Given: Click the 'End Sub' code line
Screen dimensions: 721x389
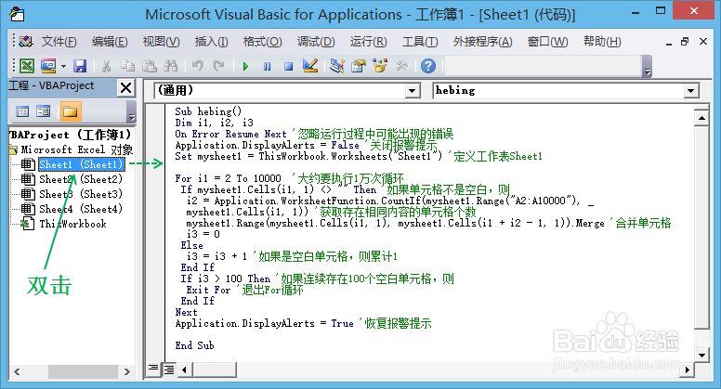Looking at the screenshot, I should click(x=194, y=345).
